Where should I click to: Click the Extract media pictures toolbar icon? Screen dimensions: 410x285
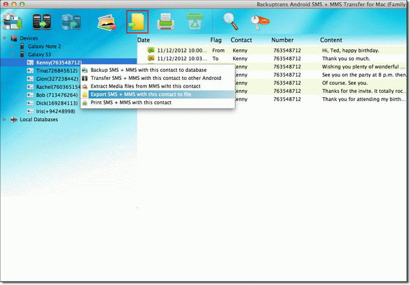click(x=107, y=23)
